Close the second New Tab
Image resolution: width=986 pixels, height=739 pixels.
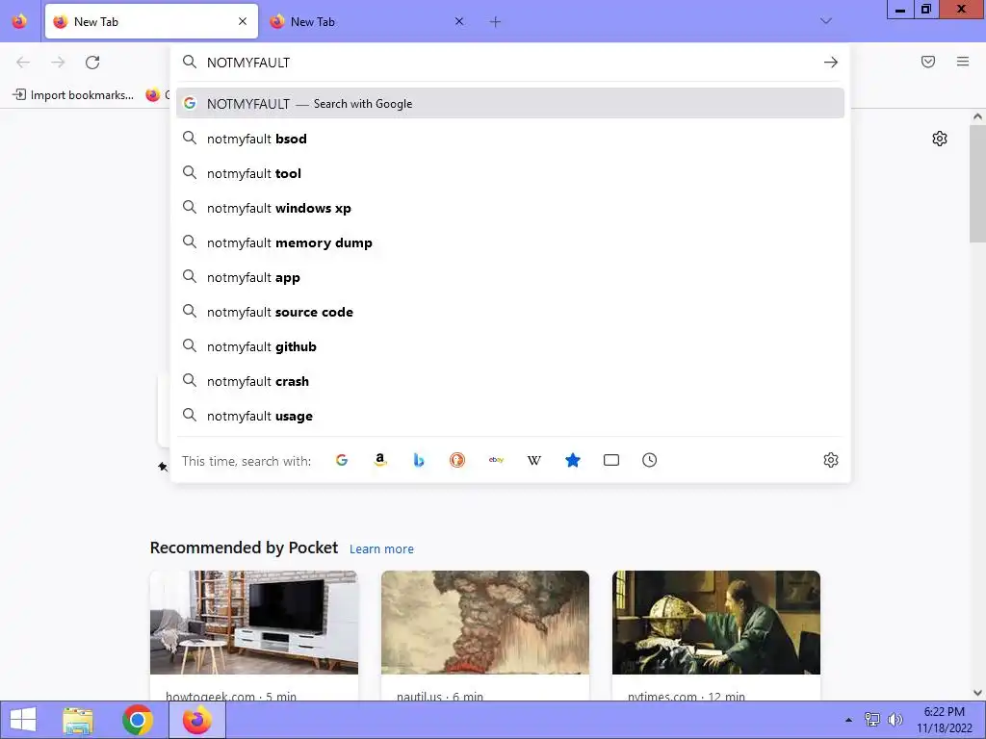(x=459, y=21)
